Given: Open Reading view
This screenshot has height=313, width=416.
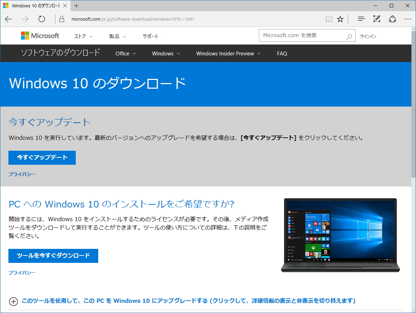Looking at the screenshot, I should [329, 19].
